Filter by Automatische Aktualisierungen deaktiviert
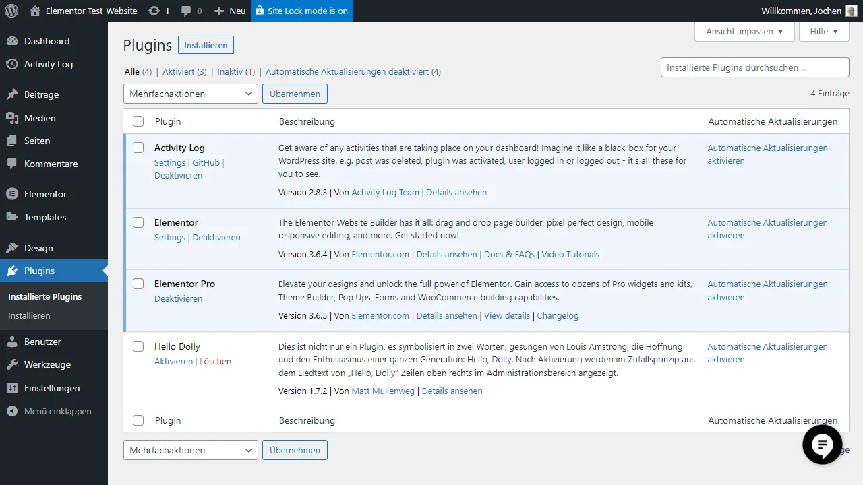Viewport: 863px width, 485px height. [x=347, y=71]
